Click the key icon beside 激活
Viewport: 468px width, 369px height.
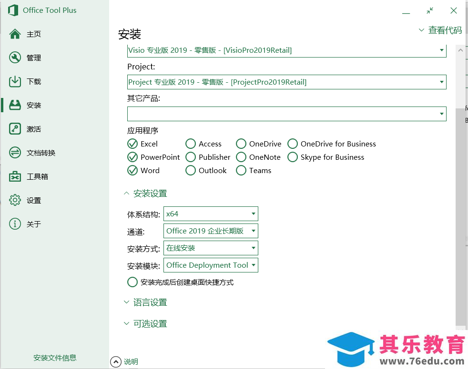coord(15,129)
